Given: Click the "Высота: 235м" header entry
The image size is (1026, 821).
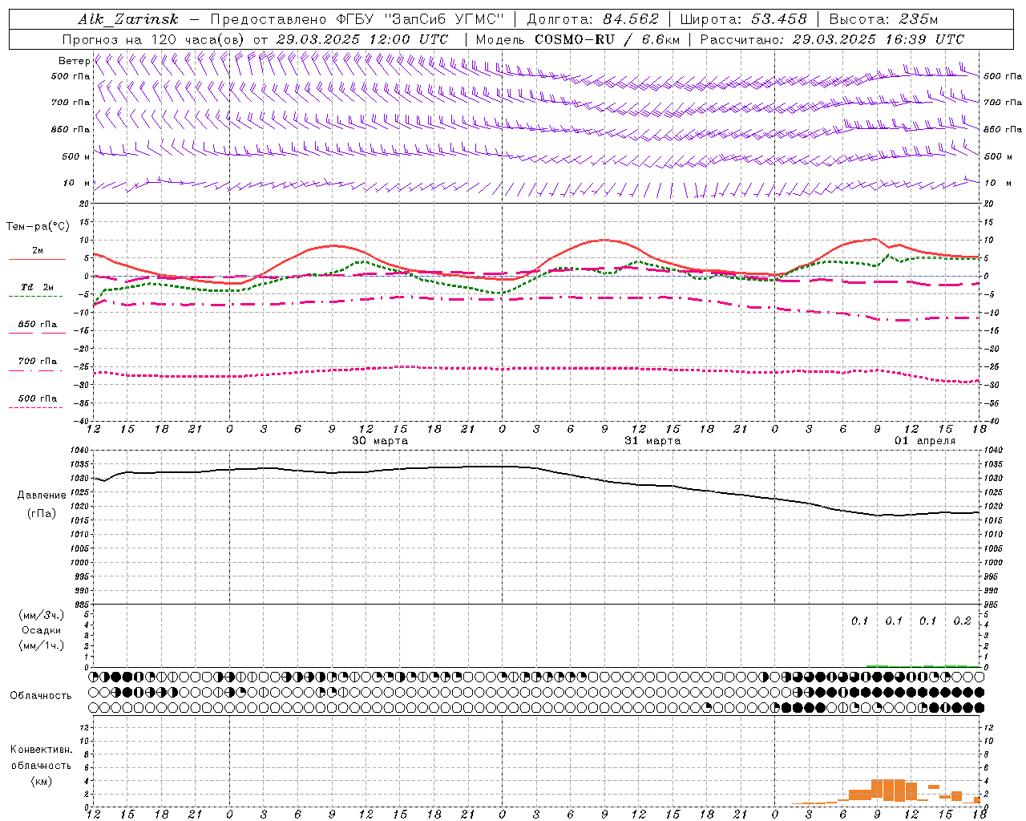Looking at the screenshot, I should (883, 19).
